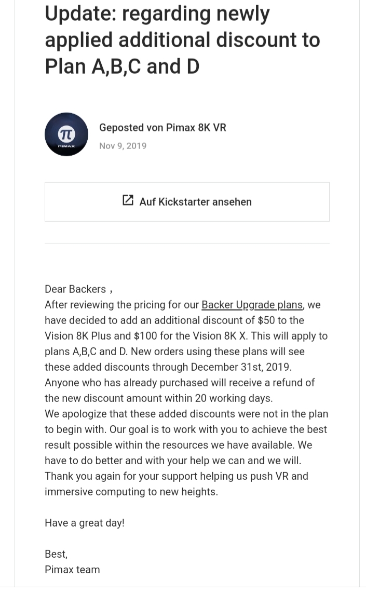Click the 'Have a great day!' line

(x=85, y=523)
